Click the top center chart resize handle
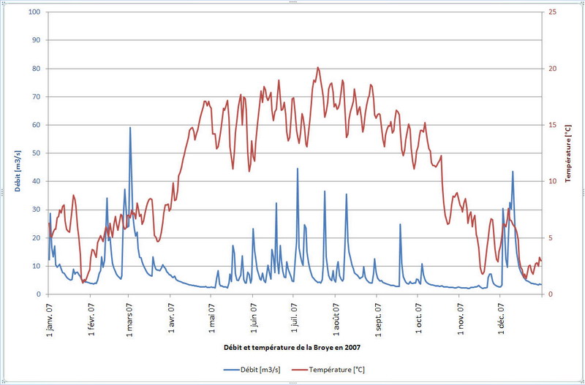This screenshot has height=385, width=585. 292,2
